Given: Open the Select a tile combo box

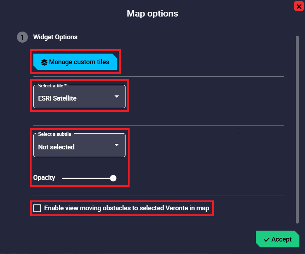Looking at the screenshot, I should (79, 97).
